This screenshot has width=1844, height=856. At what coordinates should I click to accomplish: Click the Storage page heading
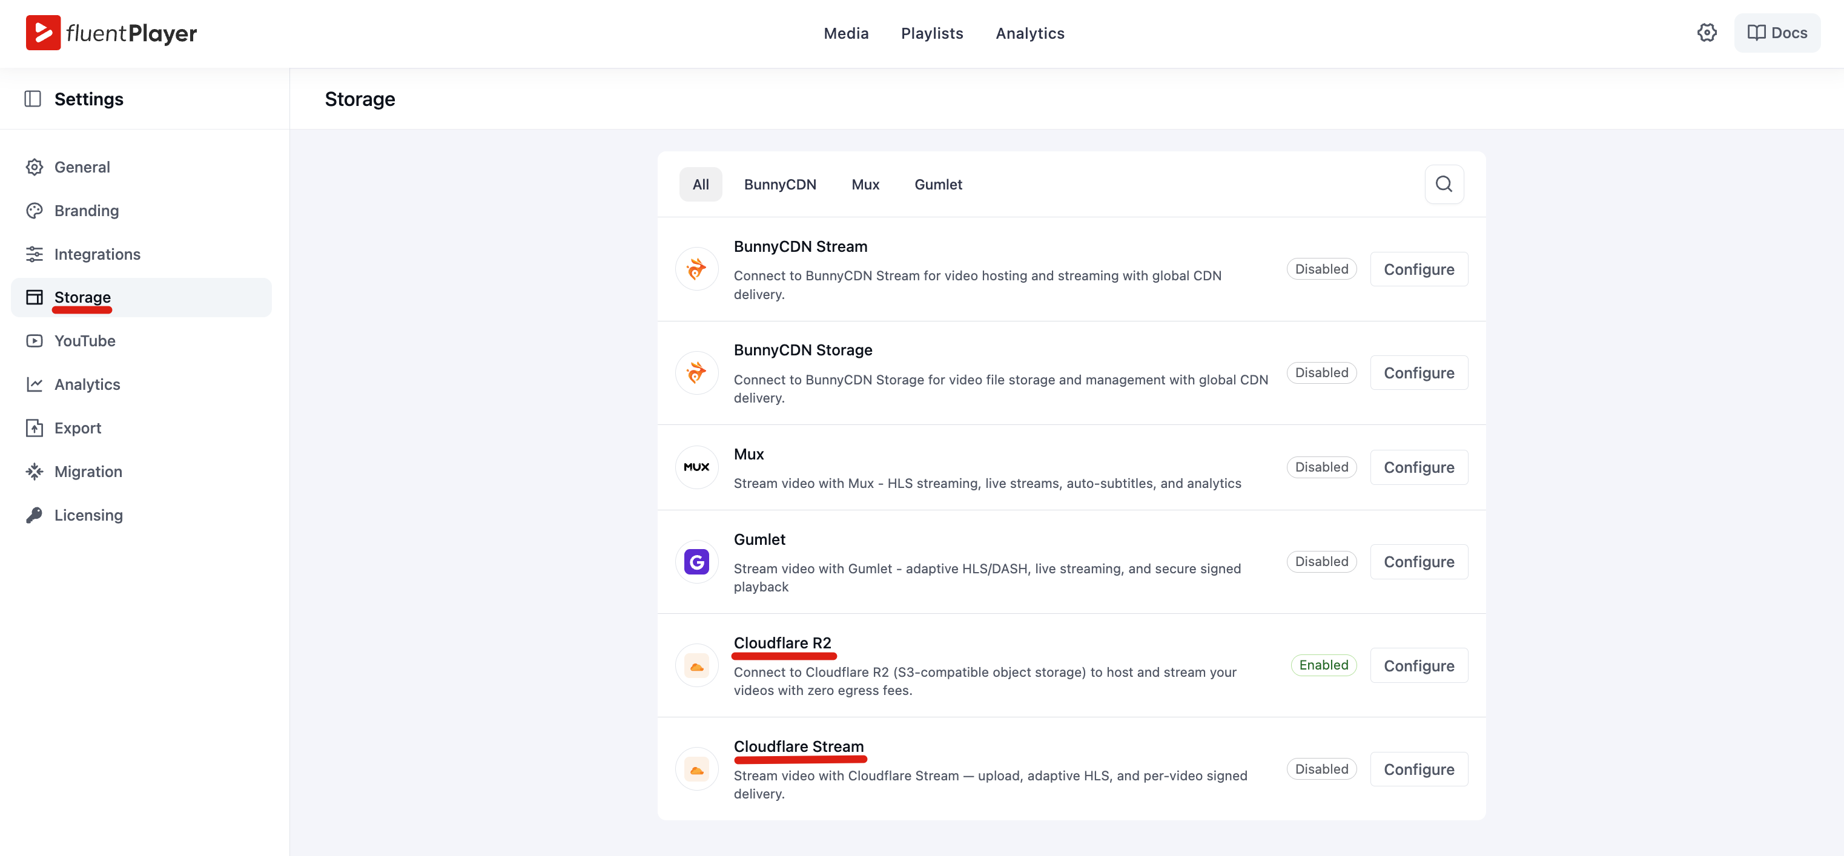[359, 99]
